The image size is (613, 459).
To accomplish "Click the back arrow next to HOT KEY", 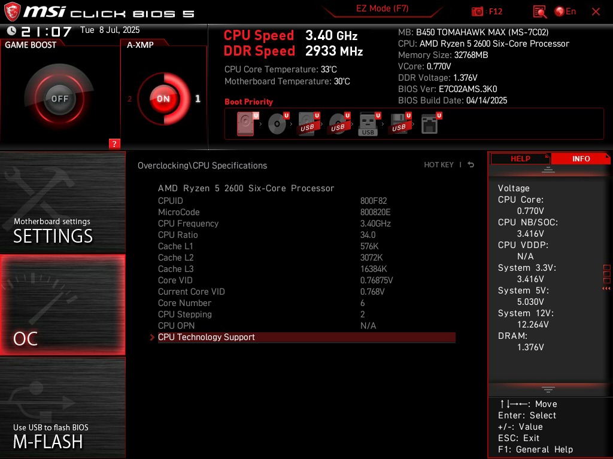I will (471, 165).
